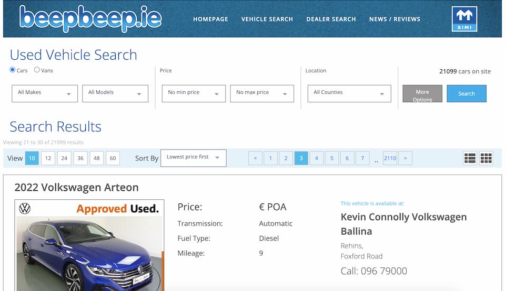505x291 pixels.
Task: Open the Sort By dropdown
Action: (x=193, y=158)
